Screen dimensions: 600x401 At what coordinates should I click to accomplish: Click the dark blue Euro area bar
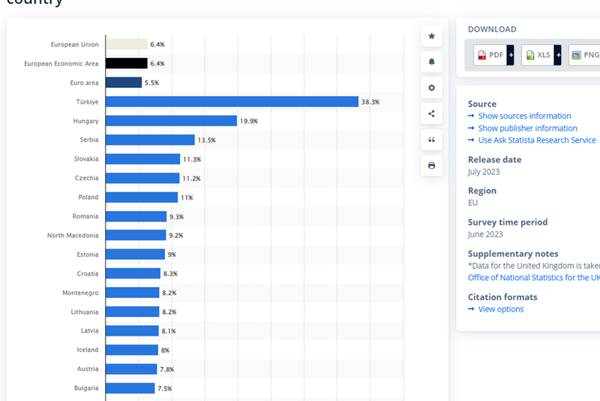124,83
